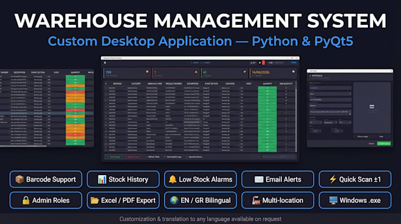This screenshot has height=224, width=401.
Task: Toggle the EN language switch in top bar
Action: click(254, 62)
